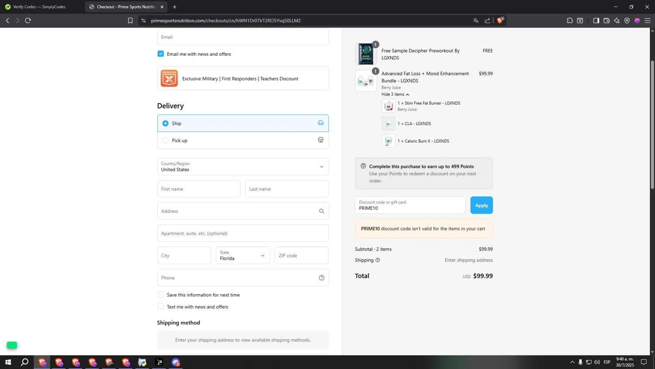Viewport: 655px width, 369px height.
Task: Click the store pick up icon
Action: tap(321, 140)
